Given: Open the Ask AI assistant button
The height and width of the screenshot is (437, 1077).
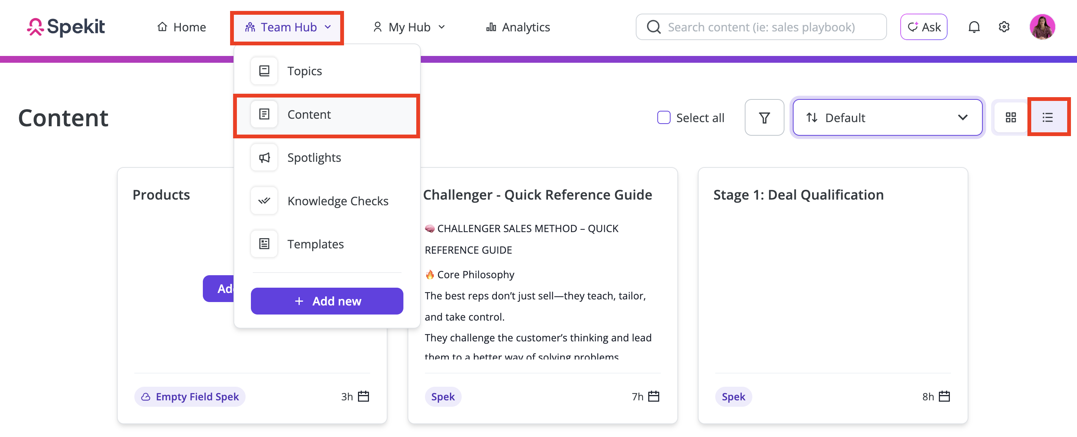Looking at the screenshot, I should (924, 27).
